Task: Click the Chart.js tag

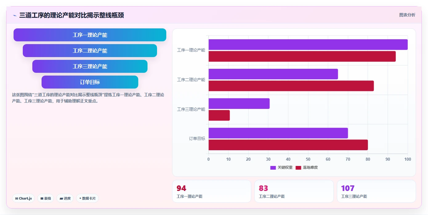Action: pyautogui.click(x=23, y=198)
